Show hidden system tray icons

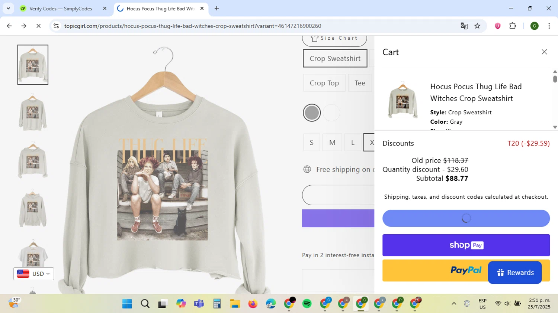click(454, 304)
